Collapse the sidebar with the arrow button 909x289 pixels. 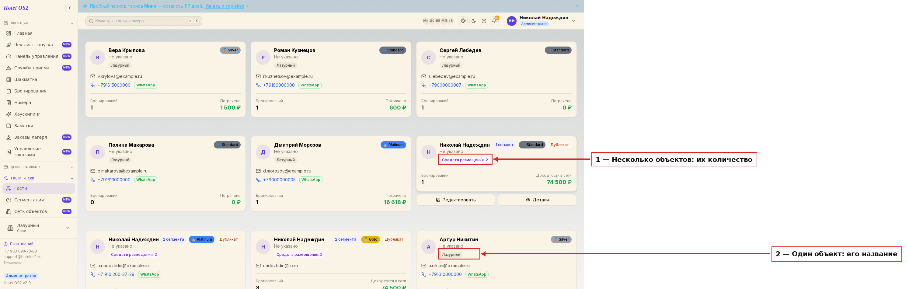70,8
